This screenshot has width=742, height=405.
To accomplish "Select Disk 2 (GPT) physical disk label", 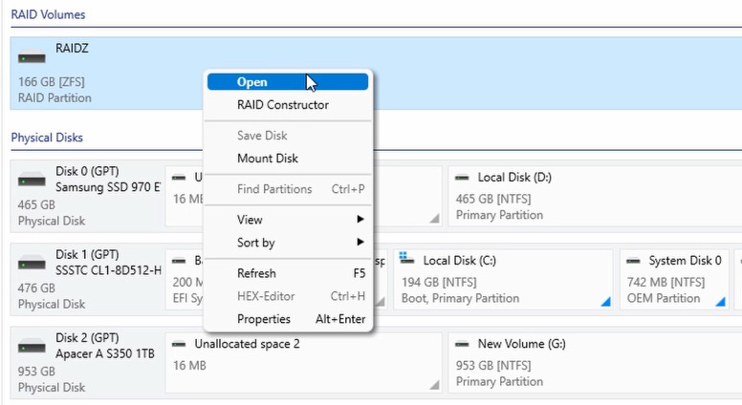I will [x=88, y=337].
